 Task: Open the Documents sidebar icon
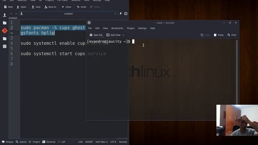point(4,23)
